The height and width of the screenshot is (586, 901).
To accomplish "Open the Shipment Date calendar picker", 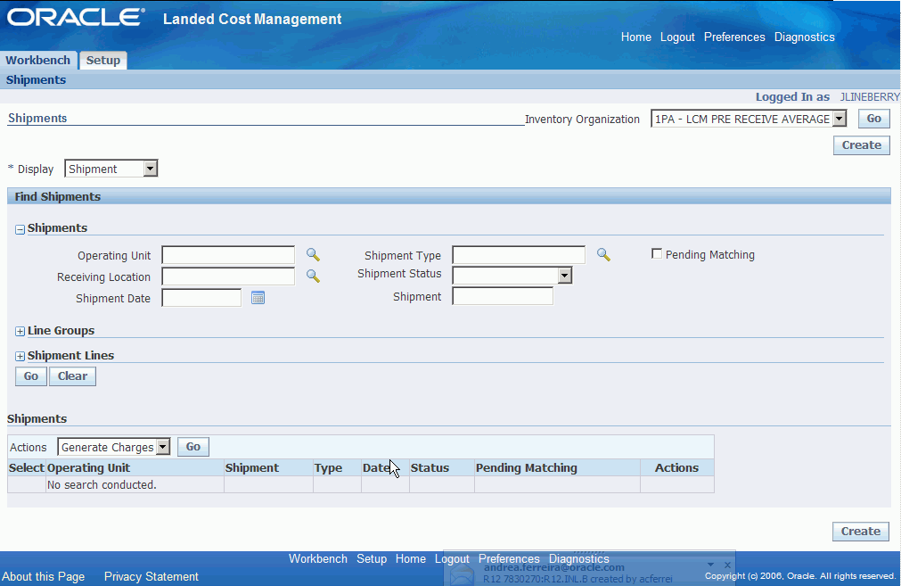I will 258,298.
